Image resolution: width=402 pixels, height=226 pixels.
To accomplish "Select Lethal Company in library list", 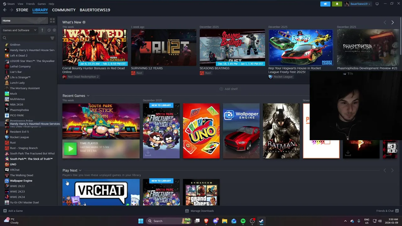I will coord(20,67).
